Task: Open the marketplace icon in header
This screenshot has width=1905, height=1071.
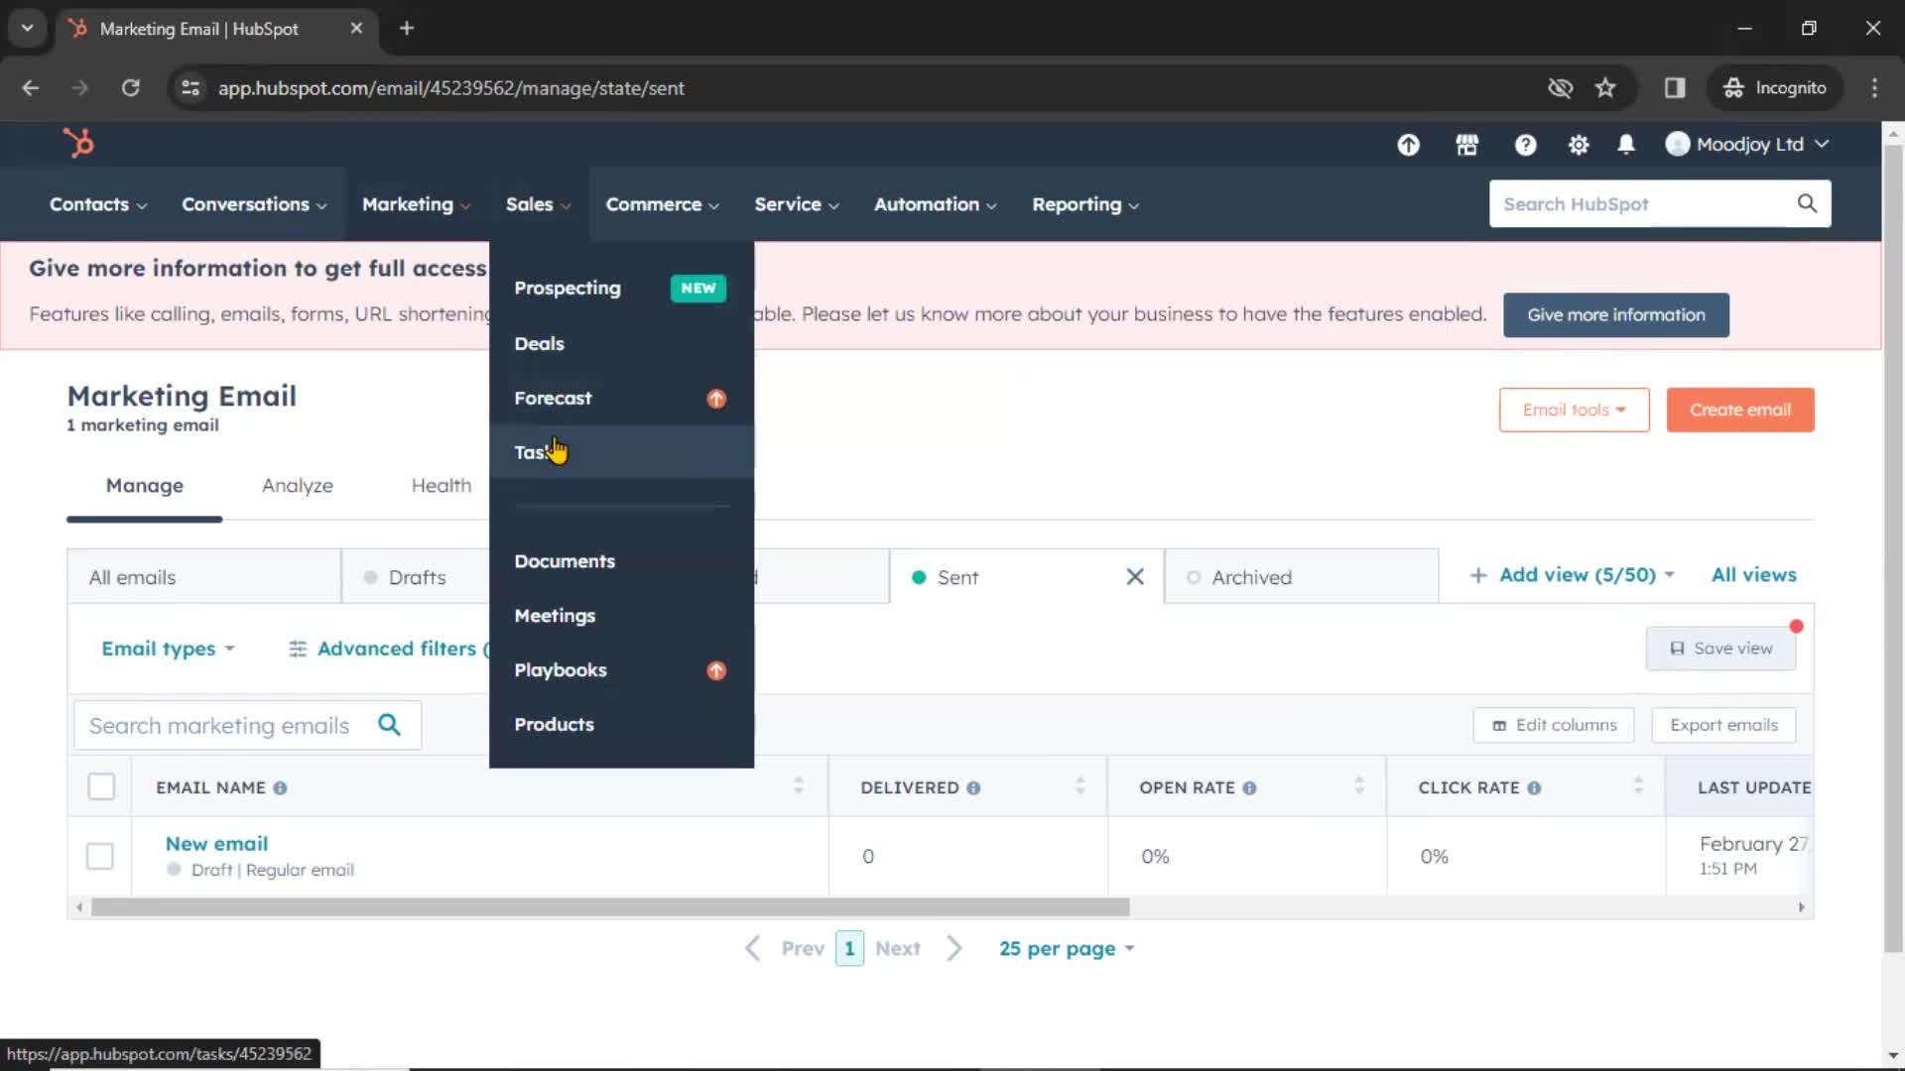Action: [1466, 145]
